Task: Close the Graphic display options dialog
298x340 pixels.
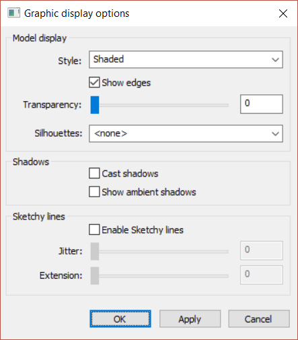Action: click(x=283, y=13)
